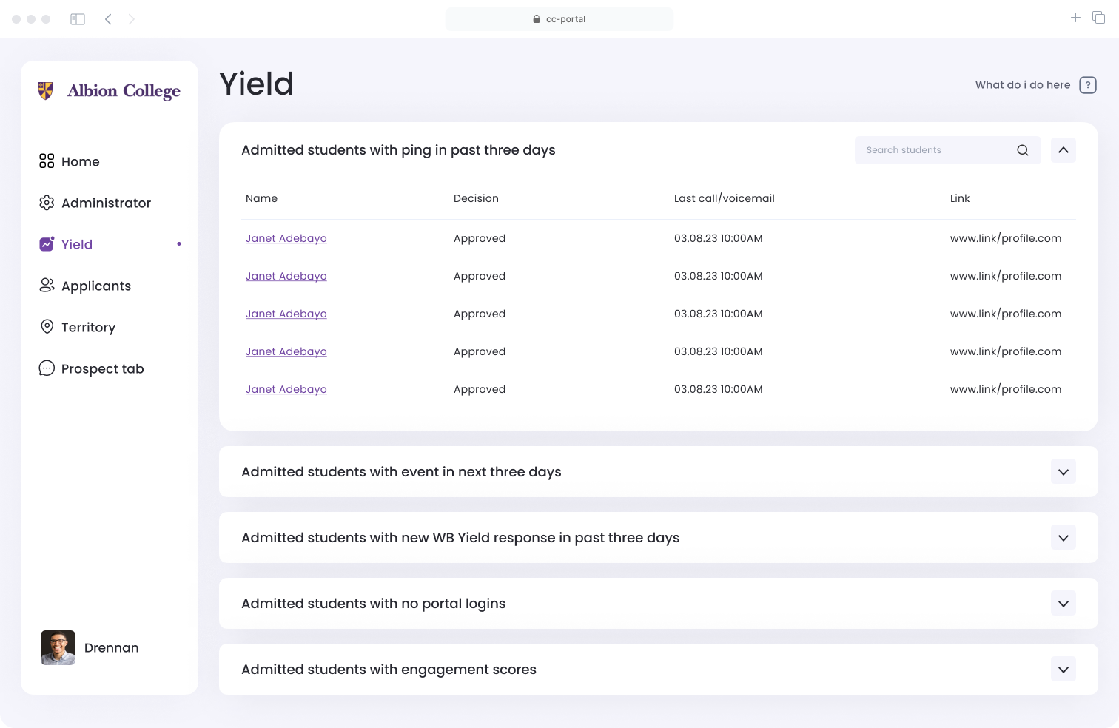Image resolution: width=1119 pixels, height=728 pixels.
Task: Open the help question mark icon
Action: 1088,85
